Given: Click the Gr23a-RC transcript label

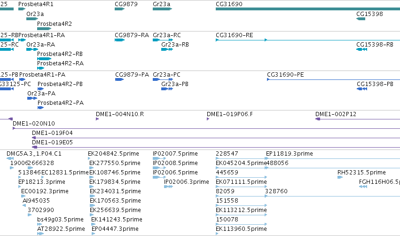Looking at the screenshot, I should pos(167,35).
